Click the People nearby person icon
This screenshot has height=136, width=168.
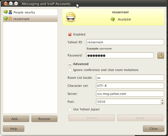coord(10,12)
